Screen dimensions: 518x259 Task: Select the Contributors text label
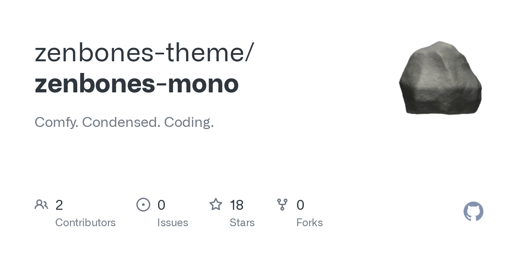click(85, 223)
